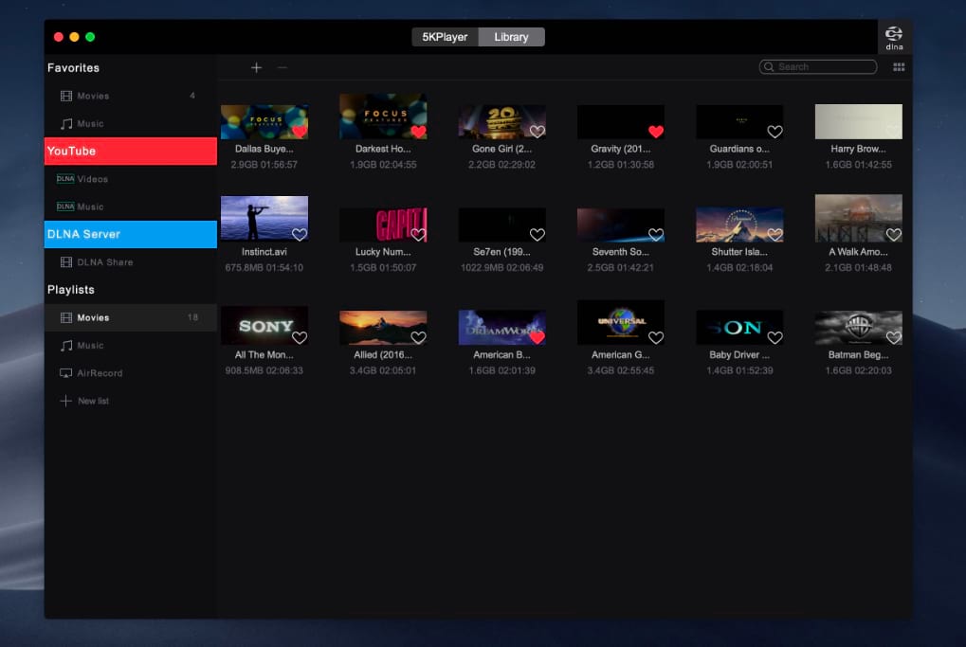Click the red heart on American B...
This screenshot has width=966, height=647.
(x=538, y=337)
